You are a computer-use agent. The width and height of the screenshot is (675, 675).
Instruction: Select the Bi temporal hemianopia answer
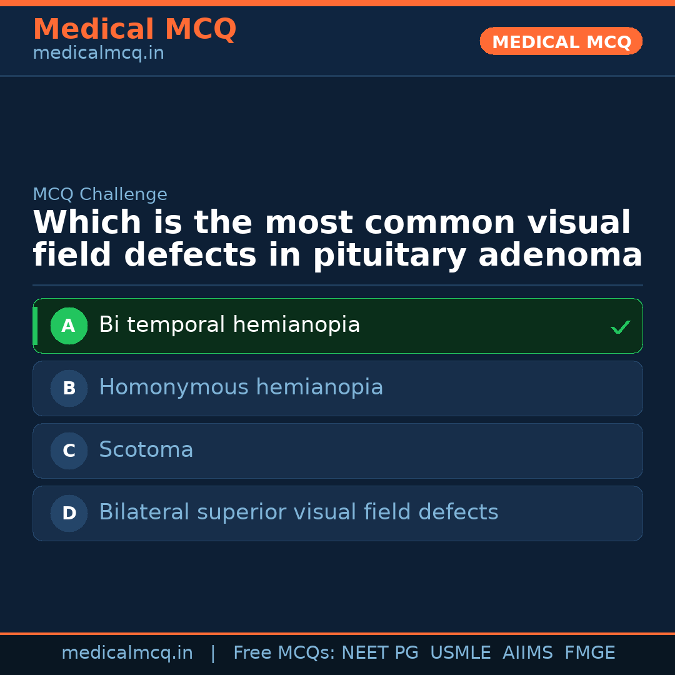229,325
